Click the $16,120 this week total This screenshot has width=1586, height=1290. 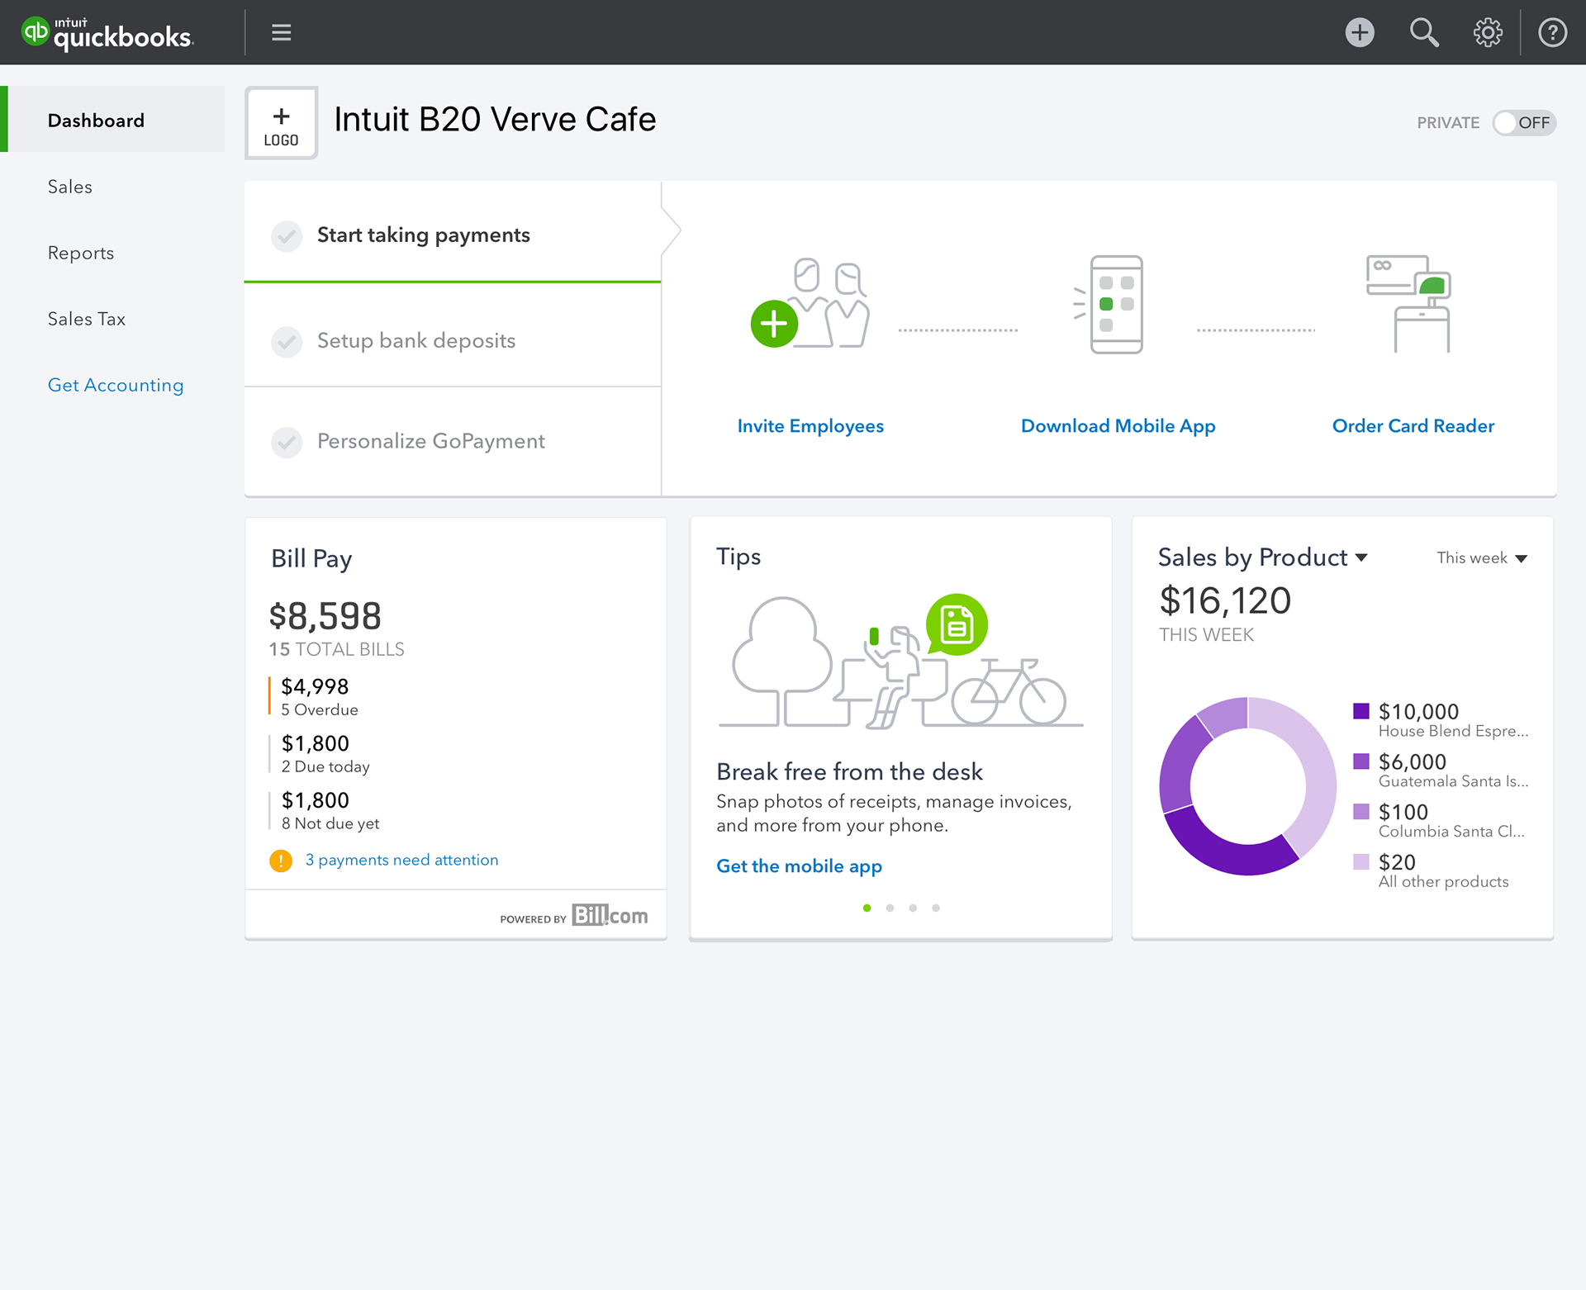click(x=1225, y=601)
